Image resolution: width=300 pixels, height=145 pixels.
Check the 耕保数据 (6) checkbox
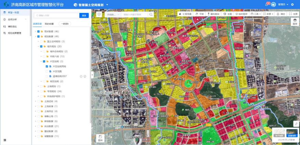pyautogui.click(x=38, y=121)
